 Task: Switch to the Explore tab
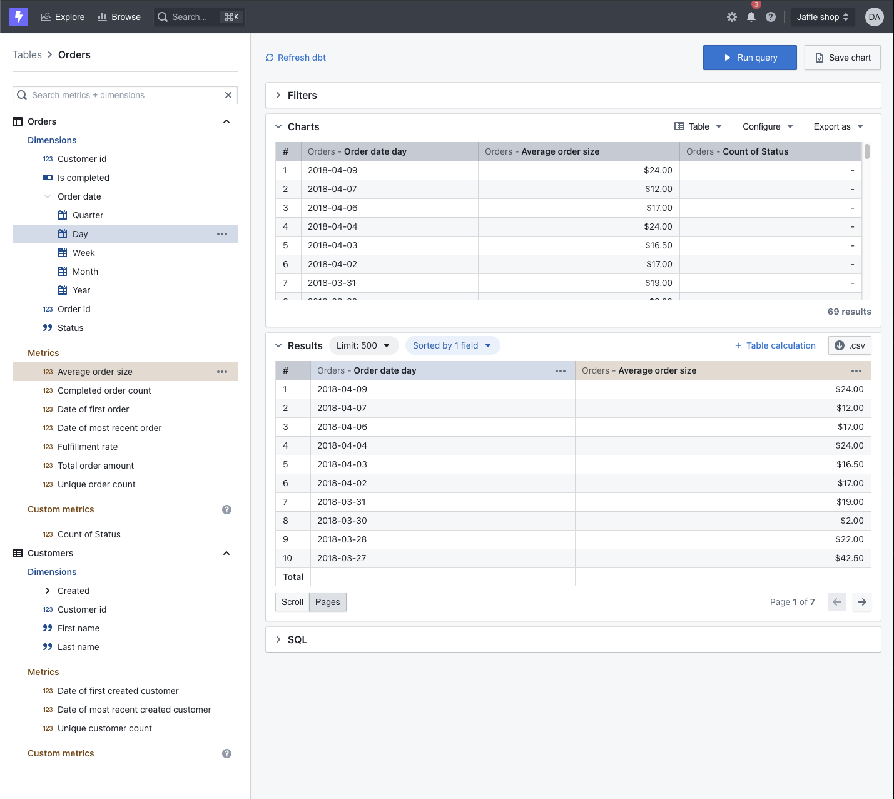tap(62, 17)
